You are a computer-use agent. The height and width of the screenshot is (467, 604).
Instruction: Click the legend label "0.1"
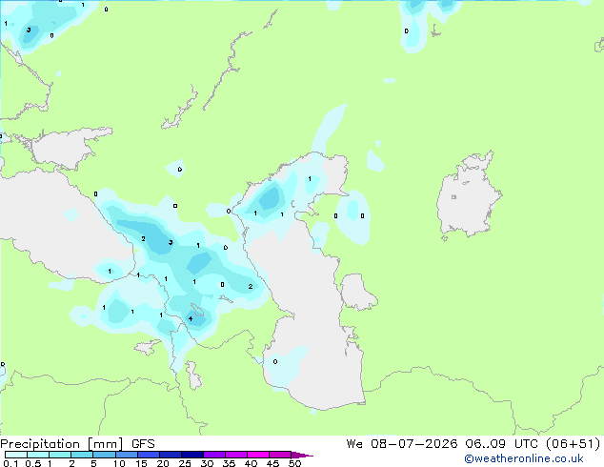10,463
